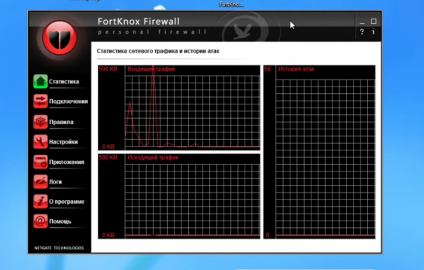Click the Приложения window icon
Viewport: 424px width, 270px height.
(40, 162)
